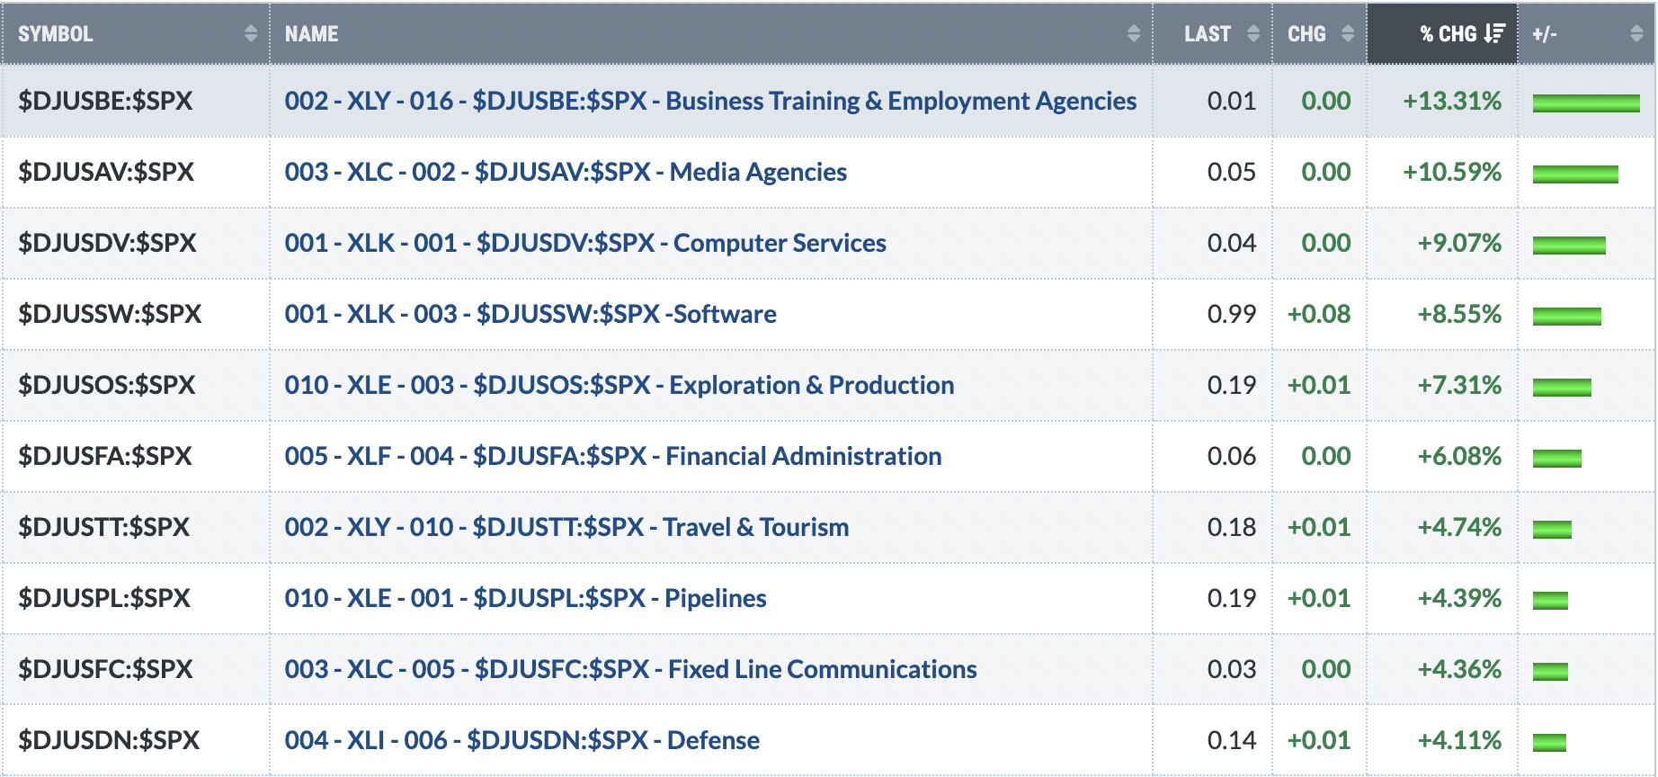Open the Software $DJUSSW link
Screen dimensions: 1658x777
(530, 314)
